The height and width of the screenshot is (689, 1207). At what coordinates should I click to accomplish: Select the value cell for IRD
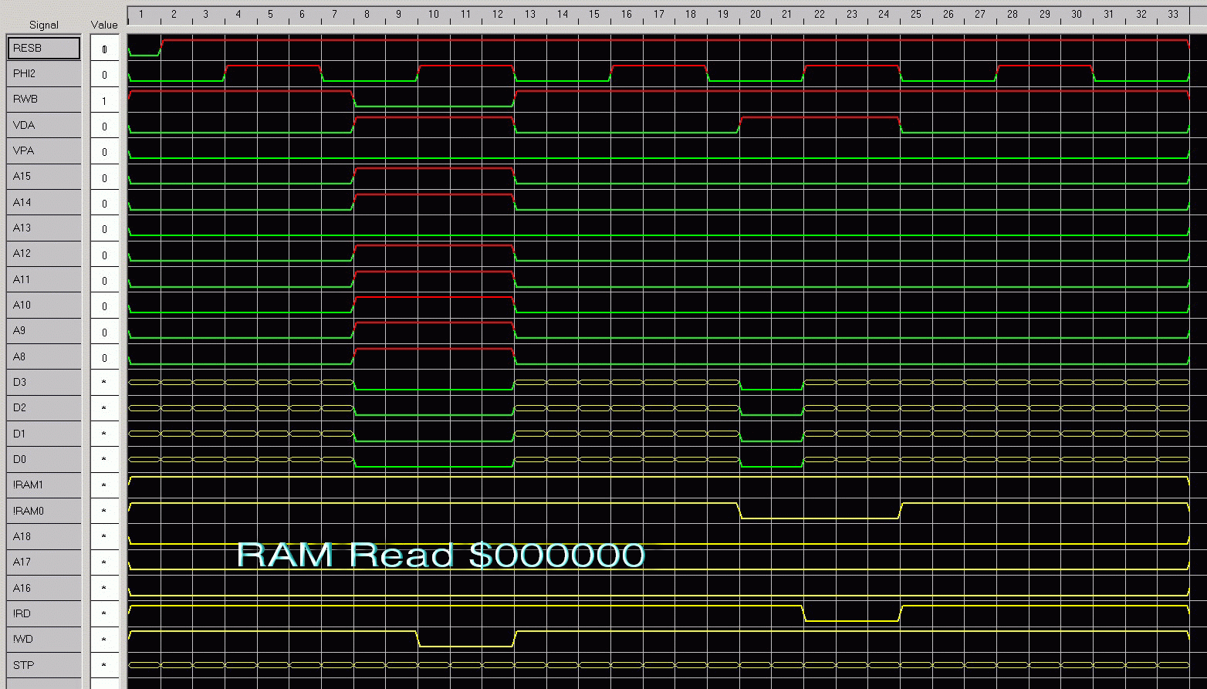coord(104,614)
